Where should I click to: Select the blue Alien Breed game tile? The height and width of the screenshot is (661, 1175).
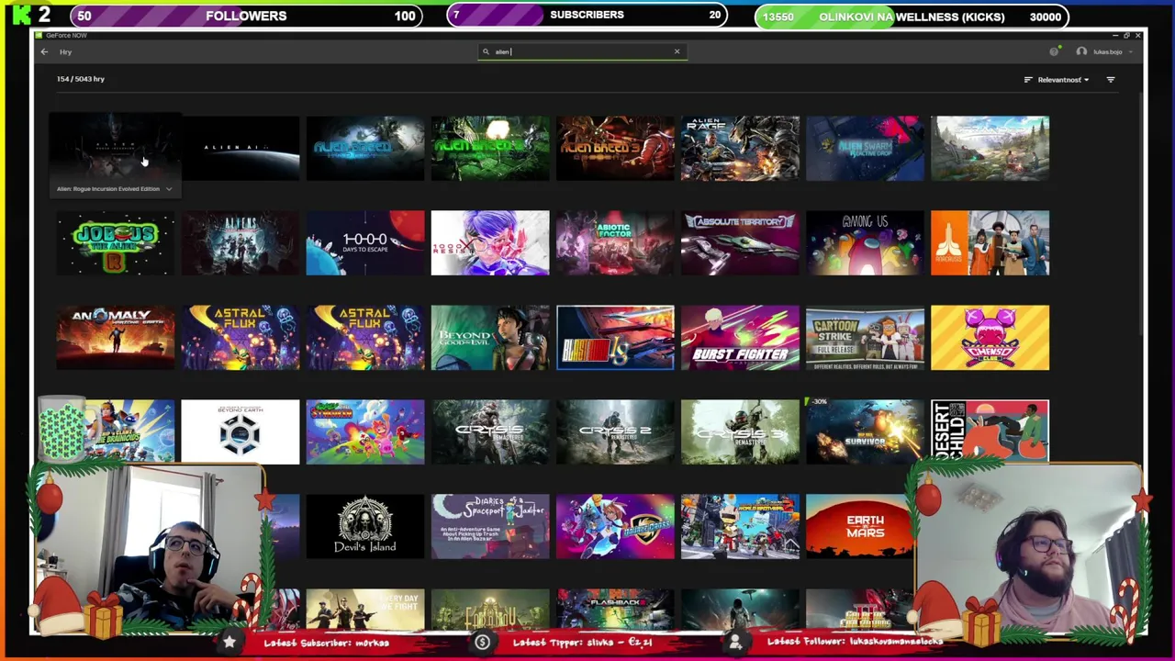pyautogui.click(x=365, y=148)
